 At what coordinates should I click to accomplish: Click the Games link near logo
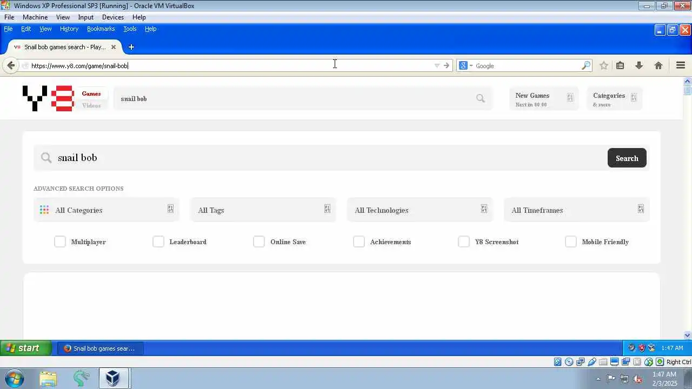pyautogui.click(x=91, y=93)
